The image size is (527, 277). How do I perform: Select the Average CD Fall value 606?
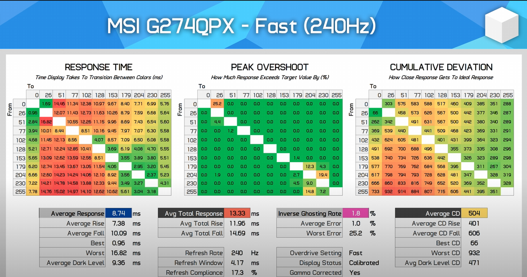pyautogui.click(x=474, y=233)
